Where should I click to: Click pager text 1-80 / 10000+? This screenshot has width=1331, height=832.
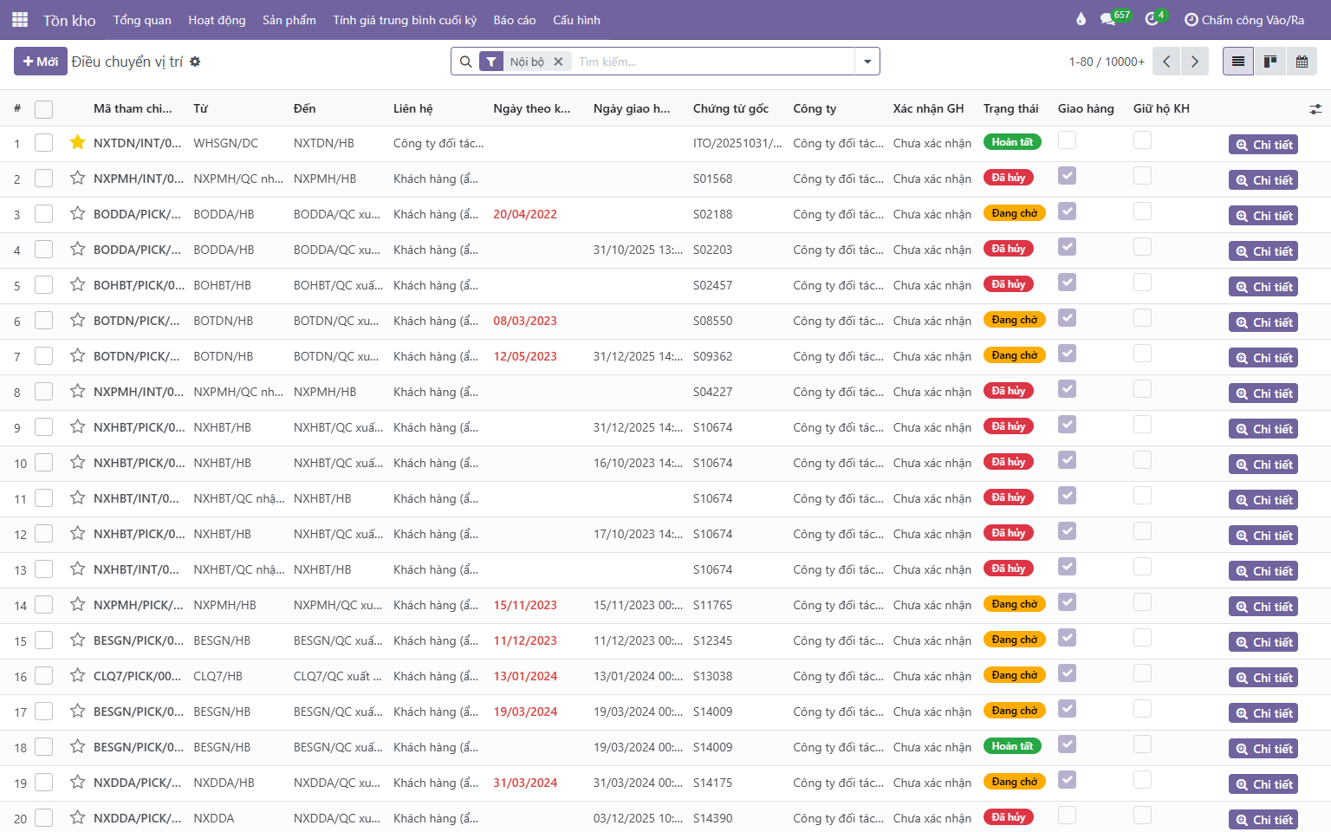tap(1107, 62)
